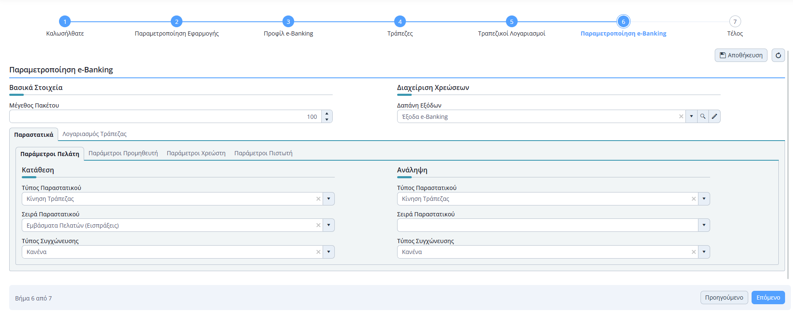The height and width of the screenshot is (313, 793).
Task: Click the Αποθήκευση save button
Action: pyautogui.click(x=741, y=55)
